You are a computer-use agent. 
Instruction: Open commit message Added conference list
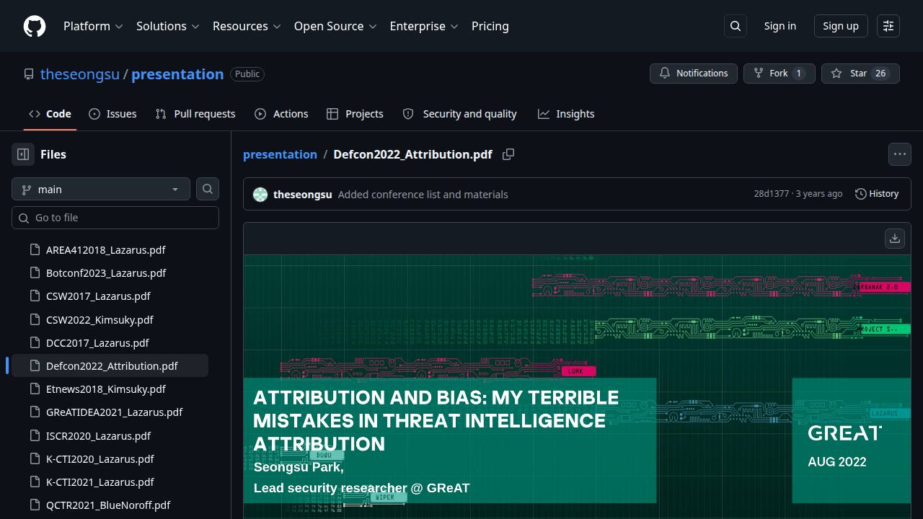[x=423, y=195]
